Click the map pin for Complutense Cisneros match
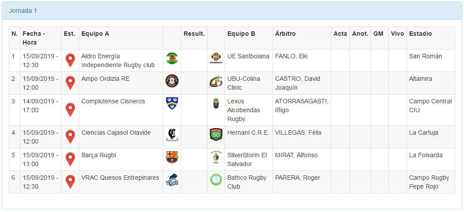464x212 pixels. pyautogui.click(x=70, y=110)
